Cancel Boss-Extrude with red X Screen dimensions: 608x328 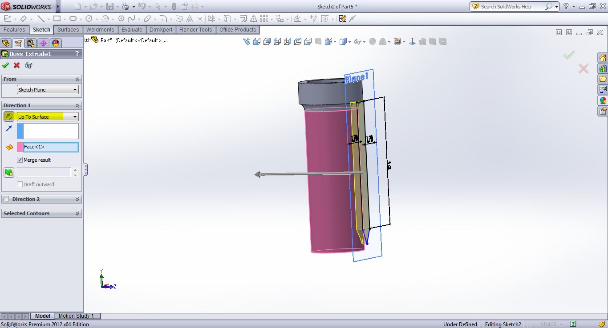[x=17, y=65]
